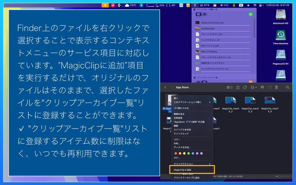The image size is (296, 185).
Task: Select sample.jpeg in clipboard history
Action: tap(223, 29)
